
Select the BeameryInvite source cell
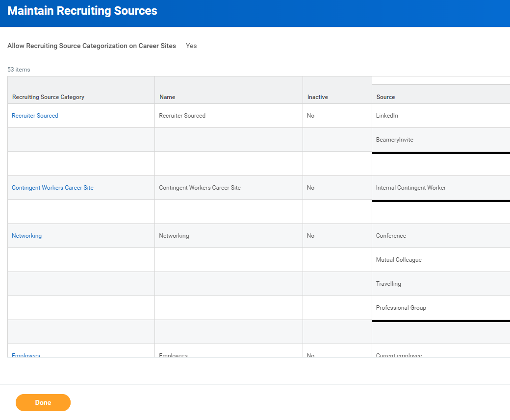click(441, 140)
